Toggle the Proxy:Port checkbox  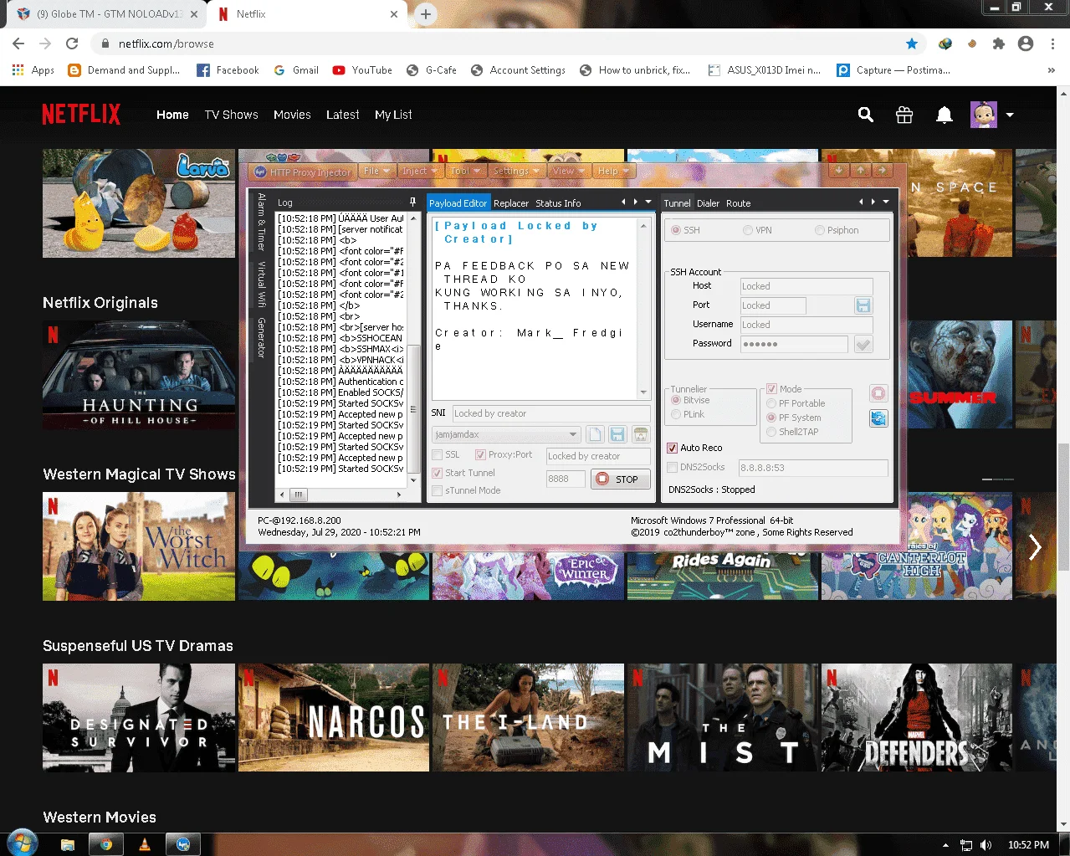point(480,454)
